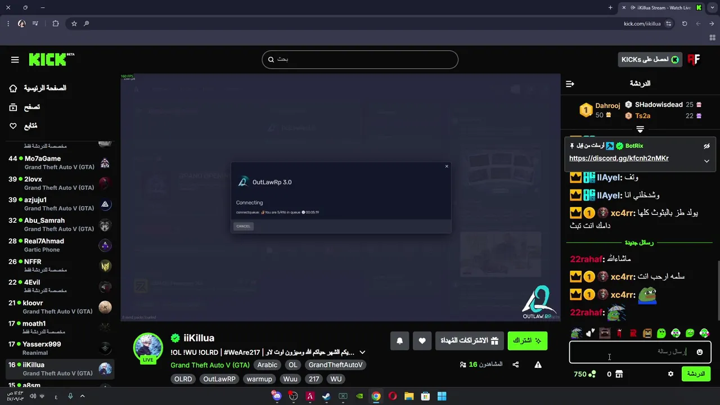Pick the Pepe umbrella quick emote
720x405 pixels.
coord(576,334)
